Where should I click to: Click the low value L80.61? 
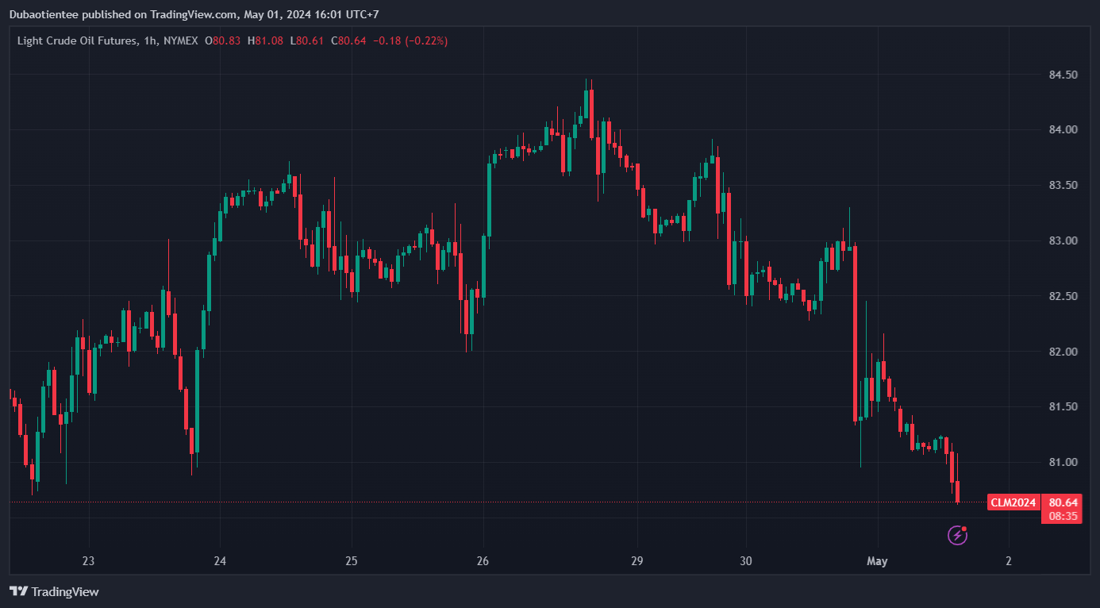click(x=307, y=40)
